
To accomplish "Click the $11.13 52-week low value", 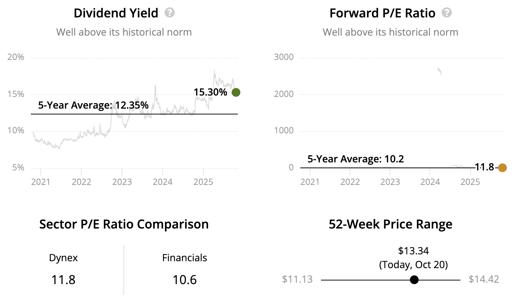I will point(297,279).
